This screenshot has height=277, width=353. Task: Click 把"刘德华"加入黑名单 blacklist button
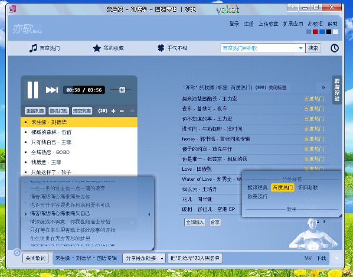coord(195,258)
